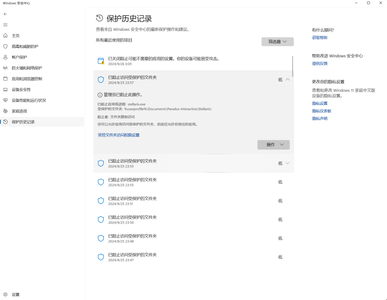Open the 操作 actions dropdown
Image resolution: width=387 pixels, height=300 pixels.
tap(273, 145)
